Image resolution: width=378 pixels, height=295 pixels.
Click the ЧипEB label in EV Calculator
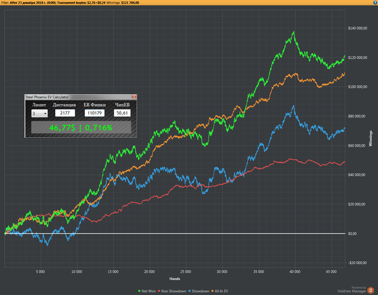pos(122,105)
